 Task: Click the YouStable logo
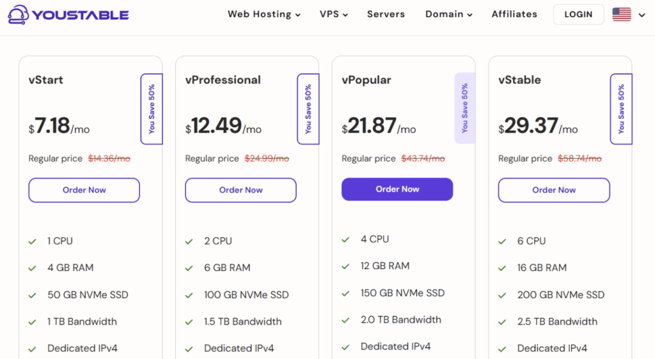click(x=68, y=15)
